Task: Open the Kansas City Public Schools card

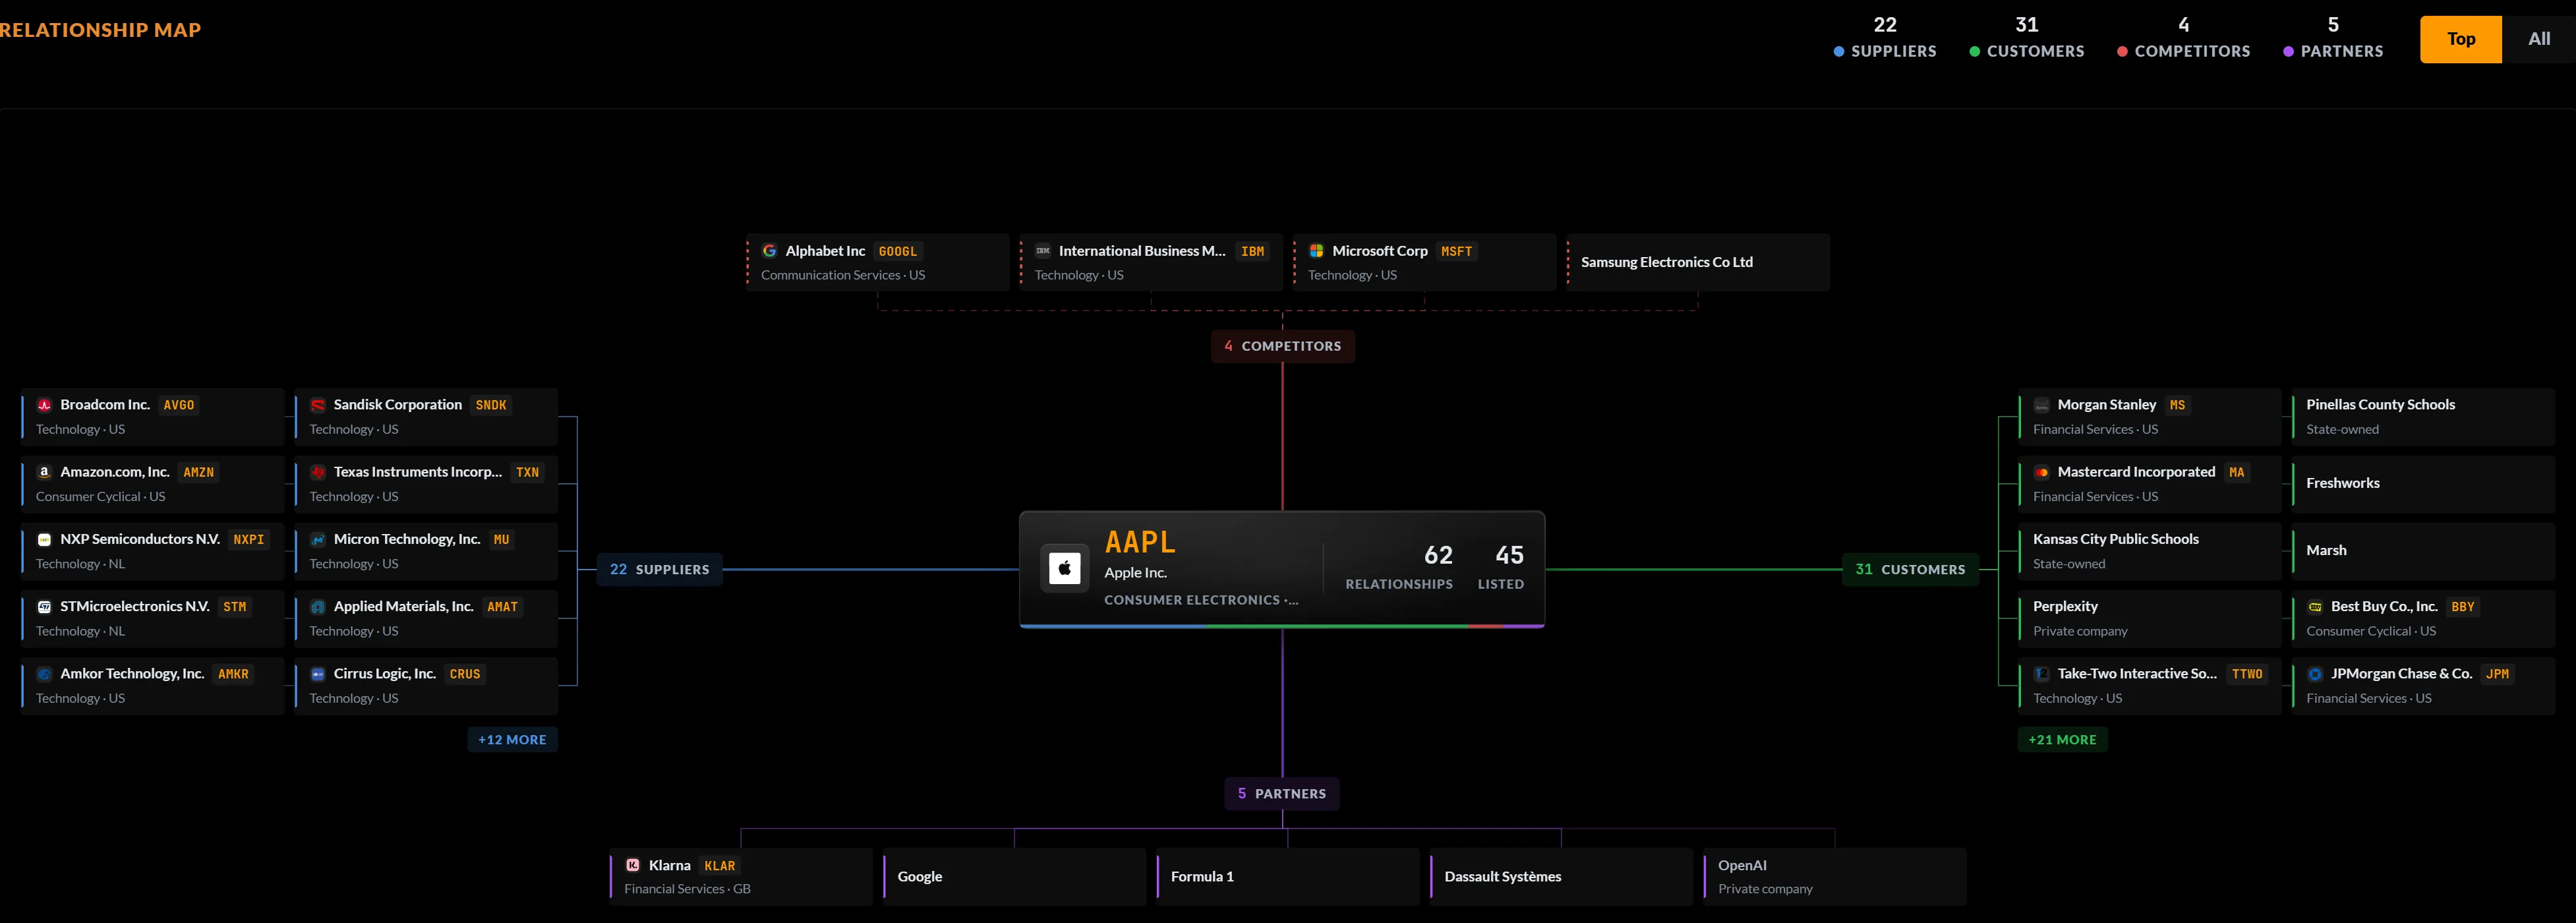Action: (x=2149, y=551)
